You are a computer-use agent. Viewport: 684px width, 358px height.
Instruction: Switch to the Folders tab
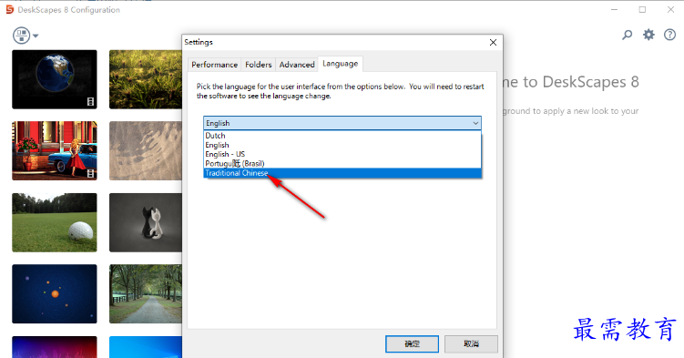259,65
